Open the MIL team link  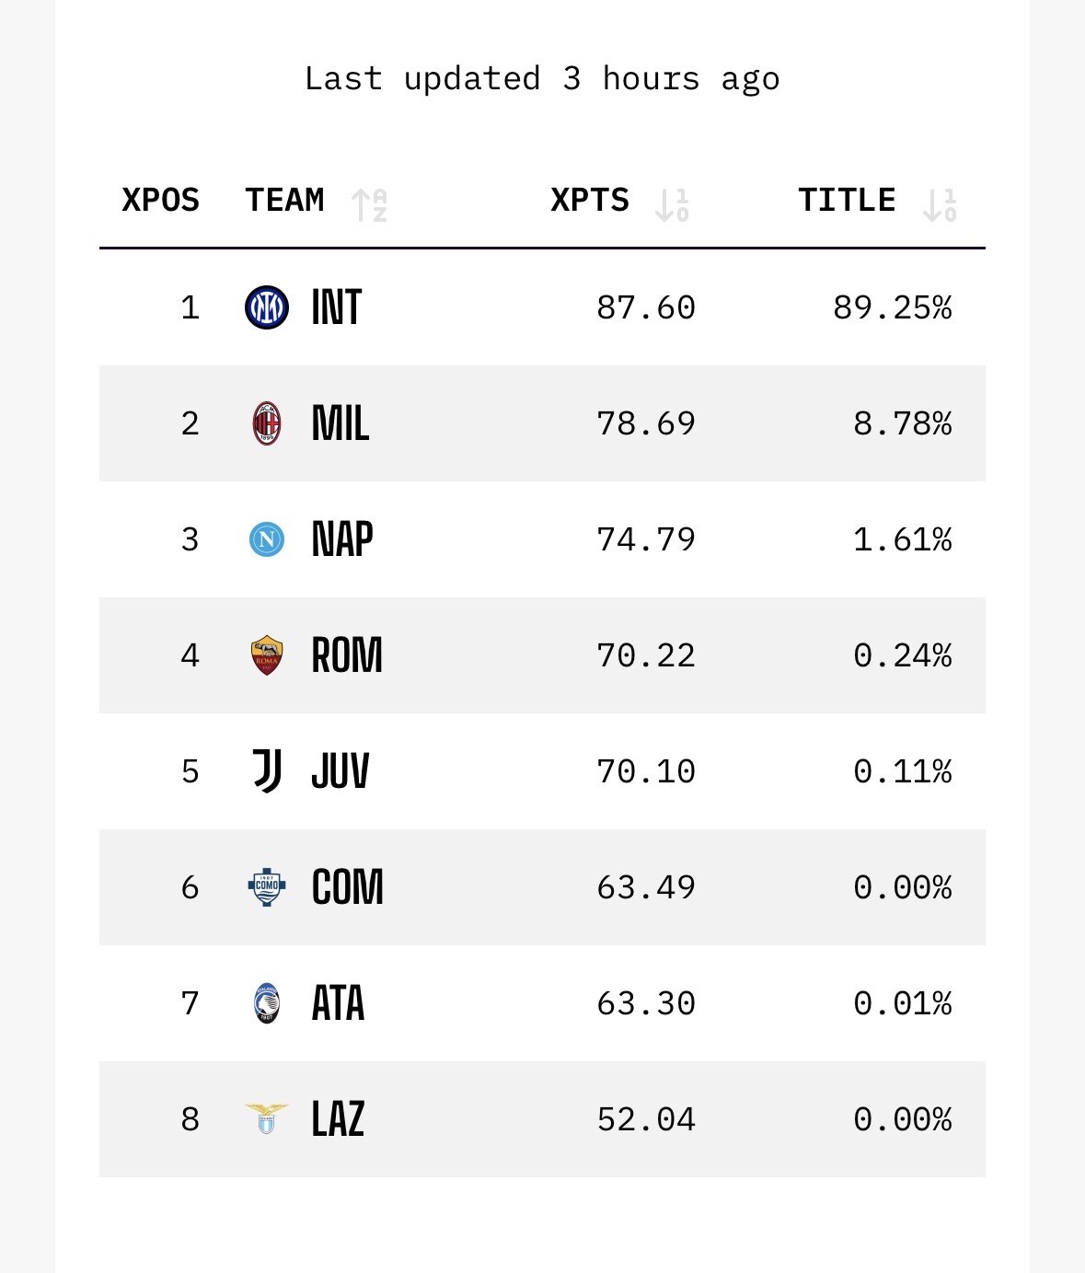(x=341, y=423)
